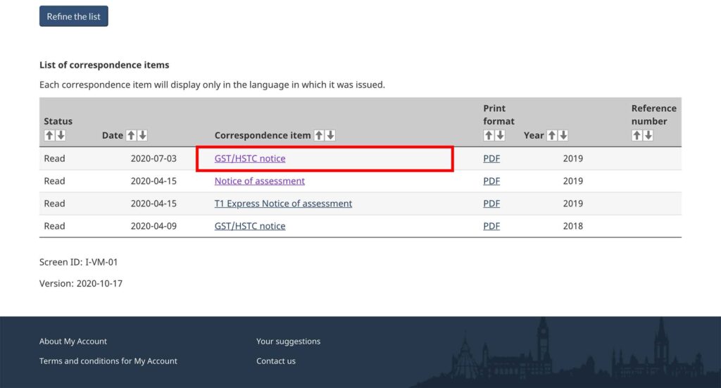This screenshot has height=388, width=721.
Task: Open the GST/HSTC notice dated 2020-04-09
Action: (x=250, y=226)
